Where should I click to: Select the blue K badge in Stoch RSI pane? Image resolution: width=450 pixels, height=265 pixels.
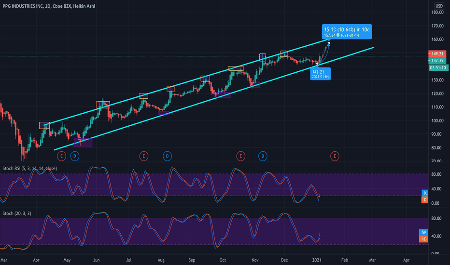click(x=425, y=193)
